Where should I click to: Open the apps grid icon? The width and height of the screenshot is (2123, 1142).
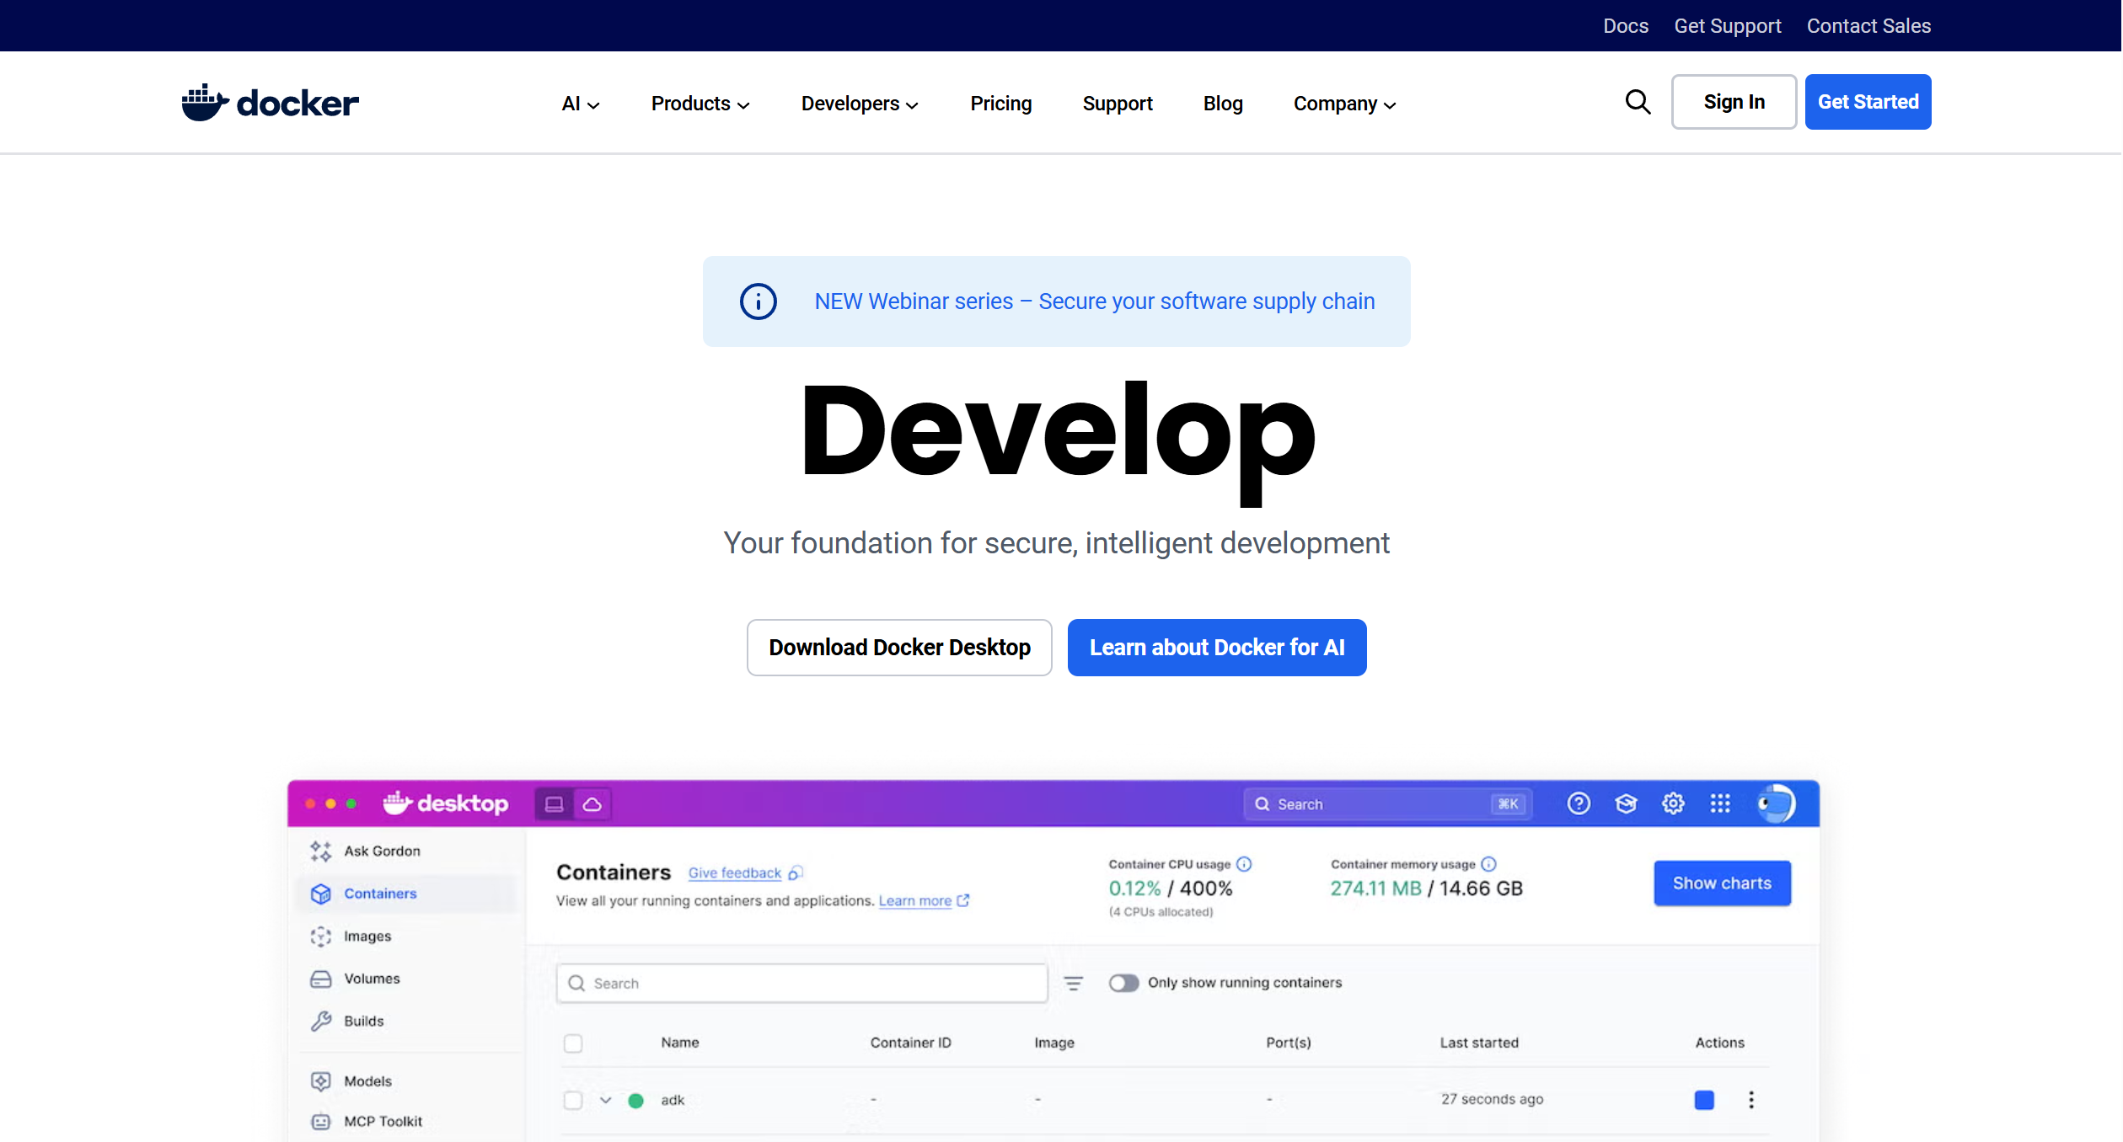[1720, 803]
